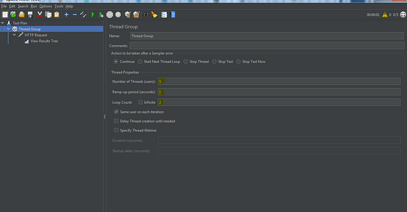
Task: Open the Edit menu
Action: pos(12,6)
